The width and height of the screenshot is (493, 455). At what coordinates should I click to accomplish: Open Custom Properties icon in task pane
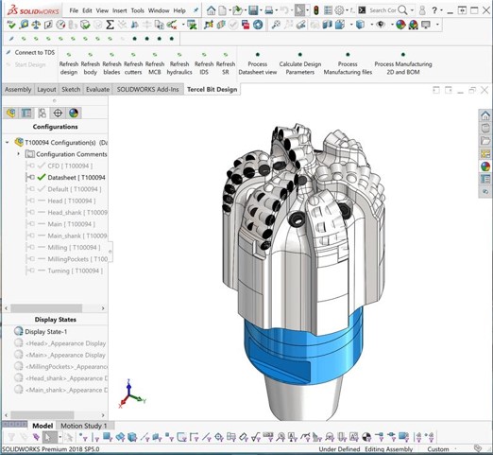(x=485, y=179)
